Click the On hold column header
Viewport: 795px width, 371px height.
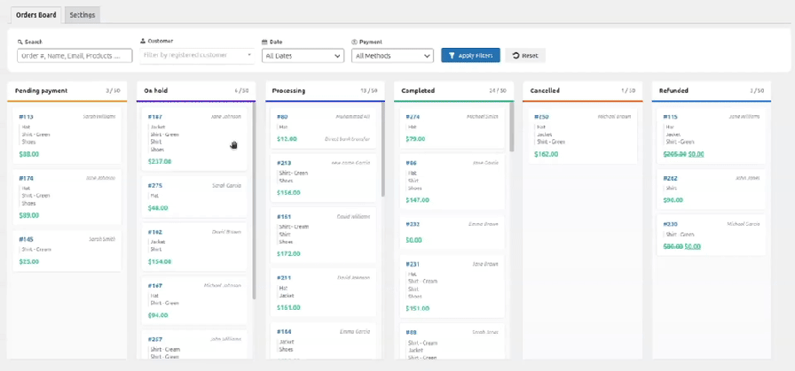(196, 91)
